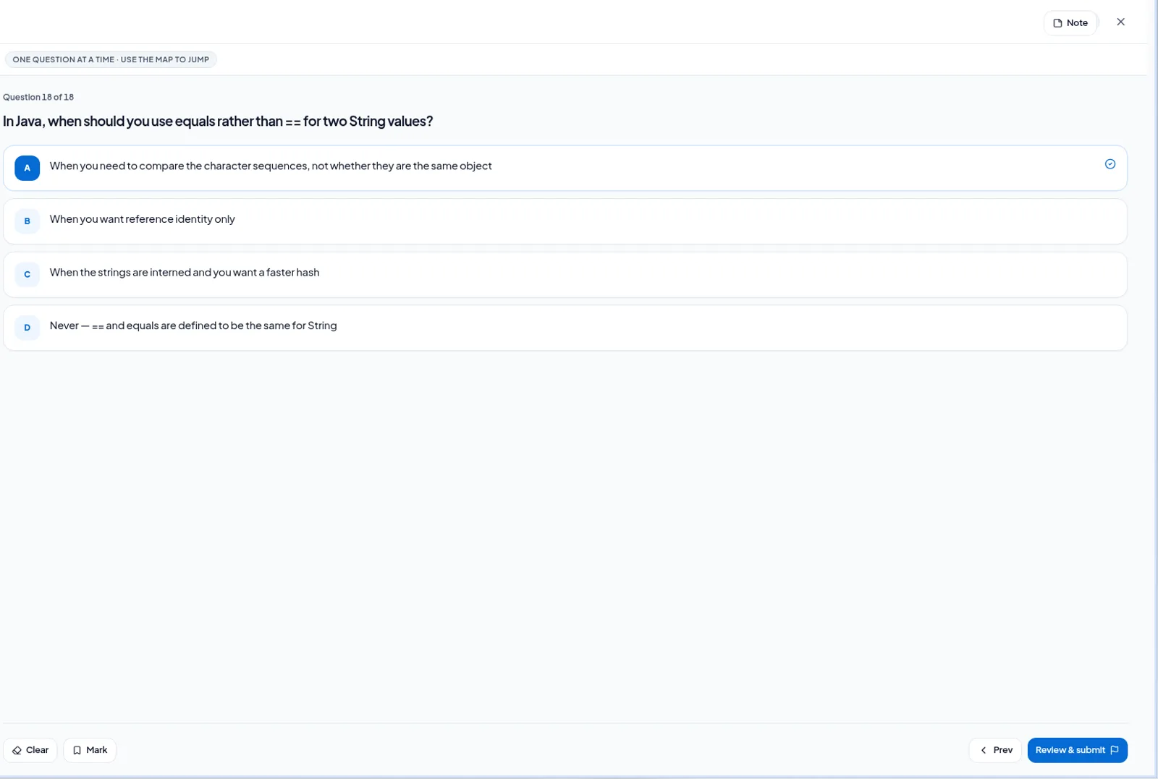The height and width of the screenshot is (779, 1158).
Task: Click the eraser icon in Clear
Action: click(x=17, y=751)
